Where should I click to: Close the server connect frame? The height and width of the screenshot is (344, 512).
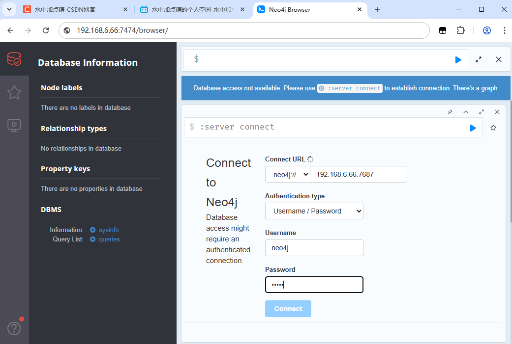click(497, 112)
